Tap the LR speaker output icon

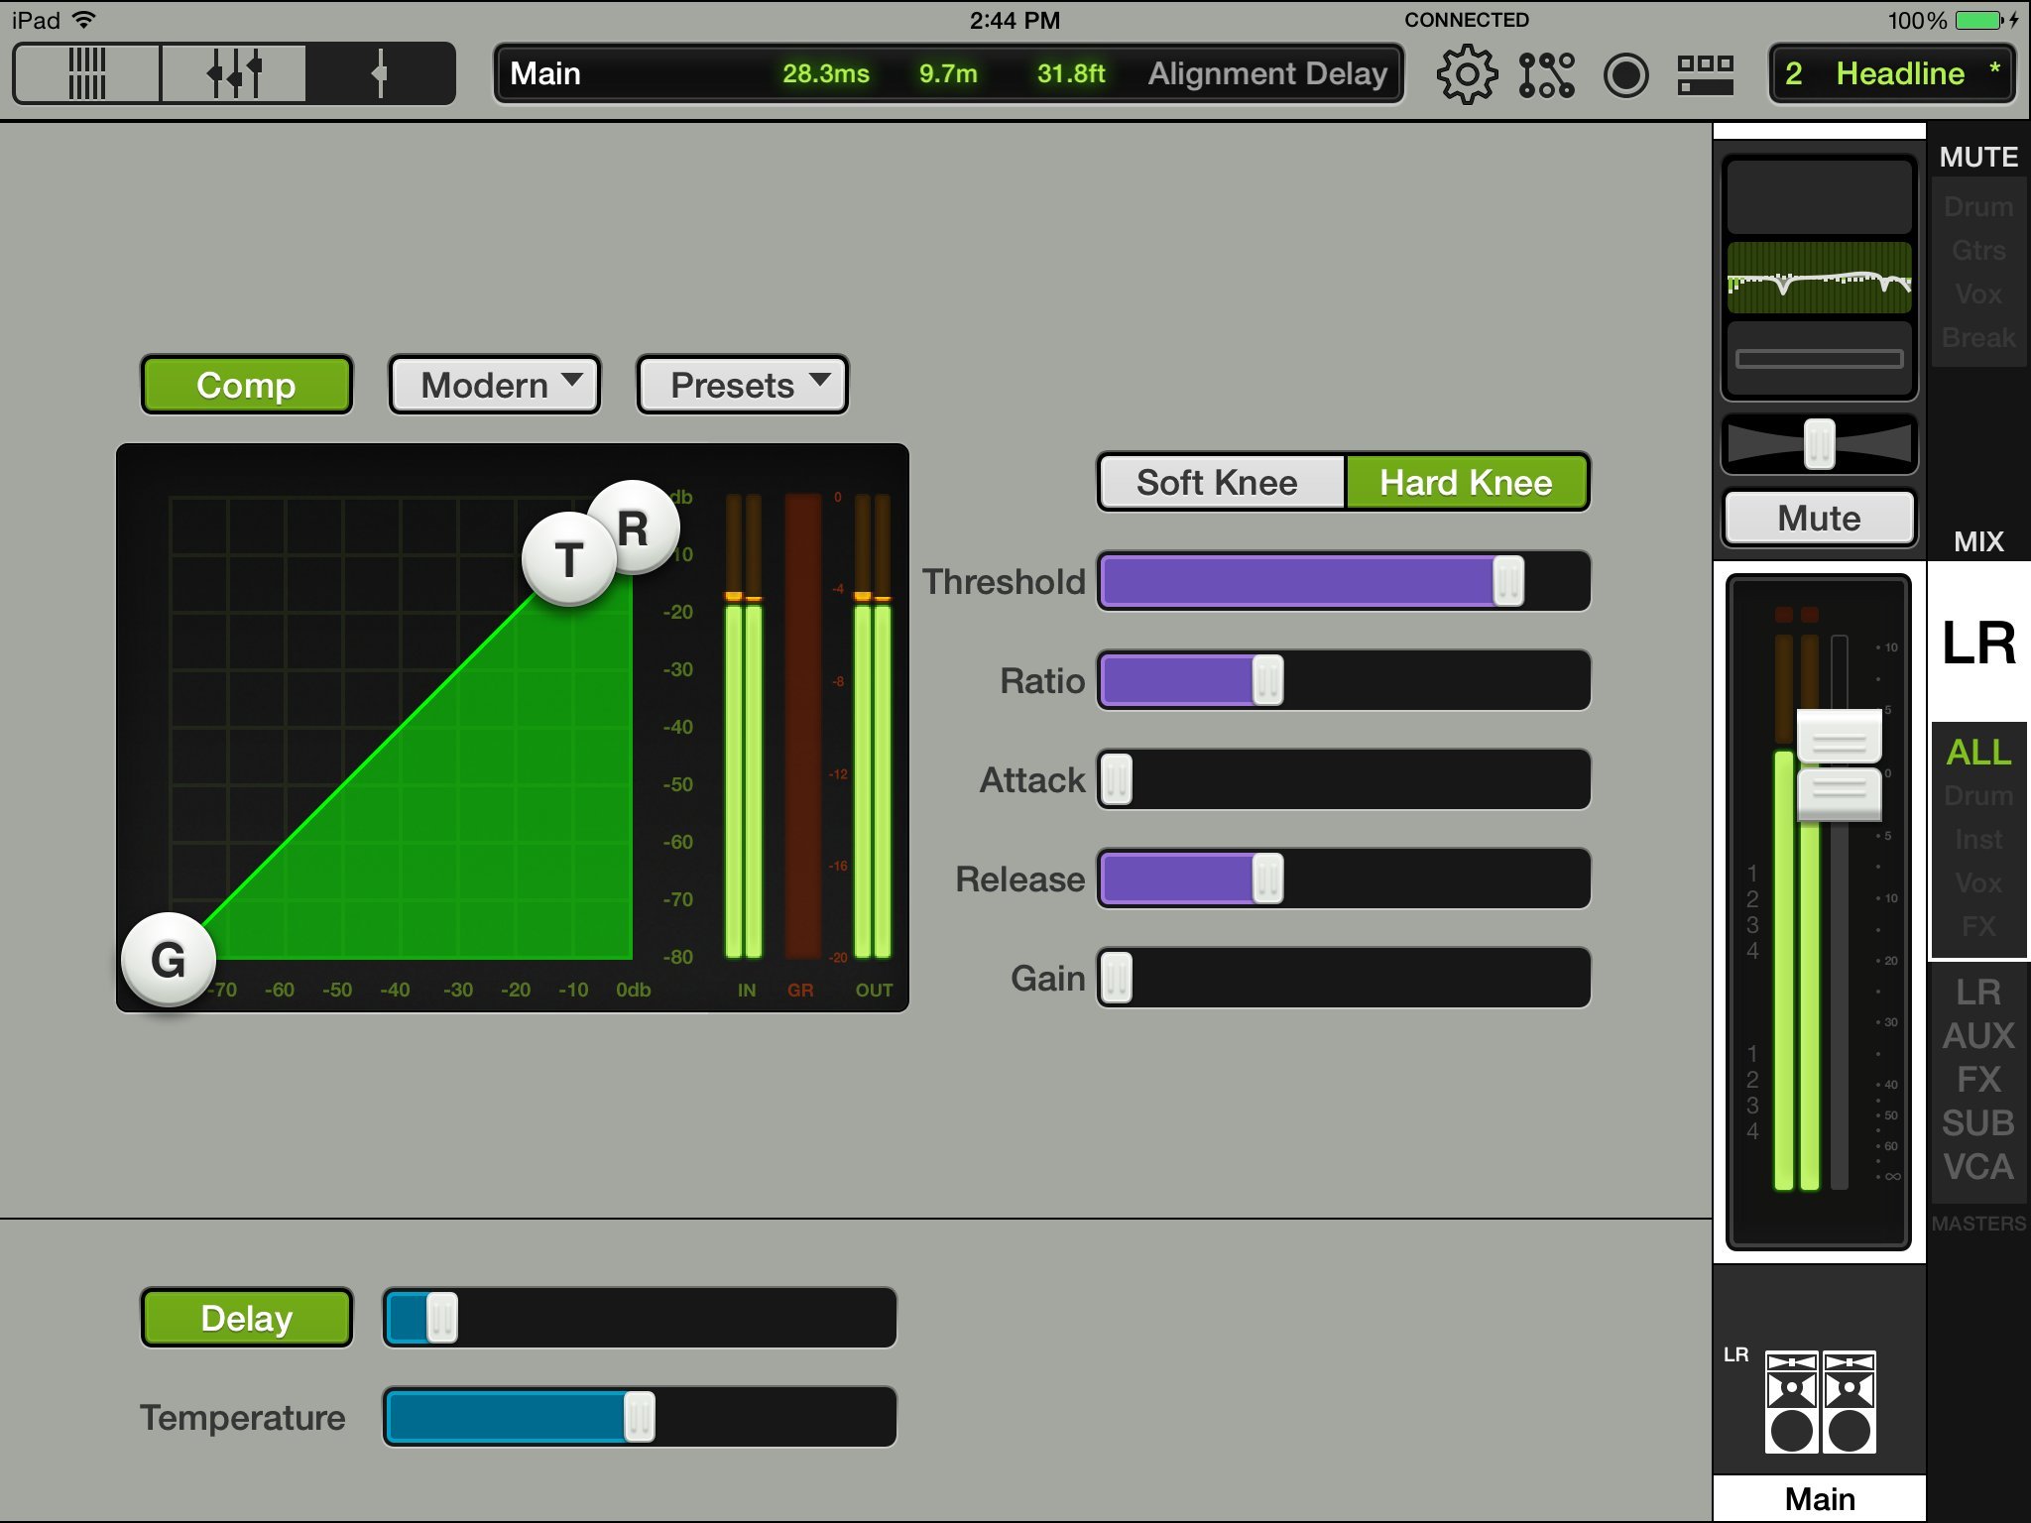pos(1820,1402)
